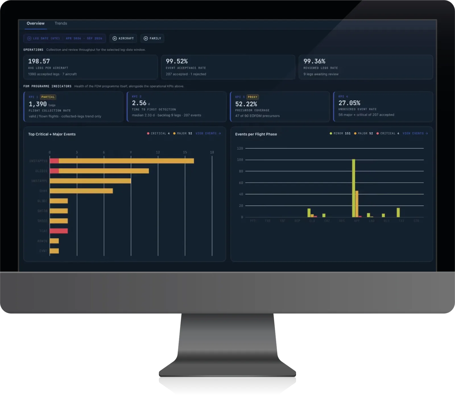Viewport: 455px width, 395px height.
Task: Click the GLSD10 bar in the events chart
Action: pyautogui.click(x=99, y=171)
